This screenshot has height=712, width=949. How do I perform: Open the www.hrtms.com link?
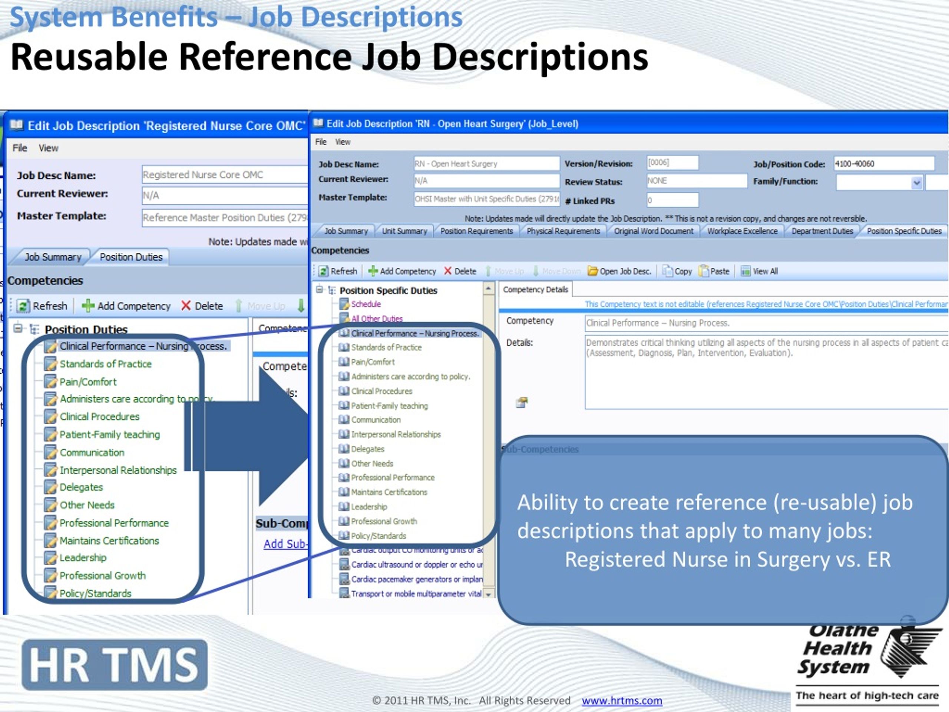click(622, 701)
